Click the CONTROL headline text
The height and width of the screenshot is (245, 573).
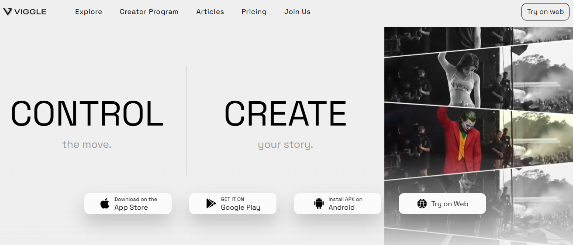[x=87, y=113]
